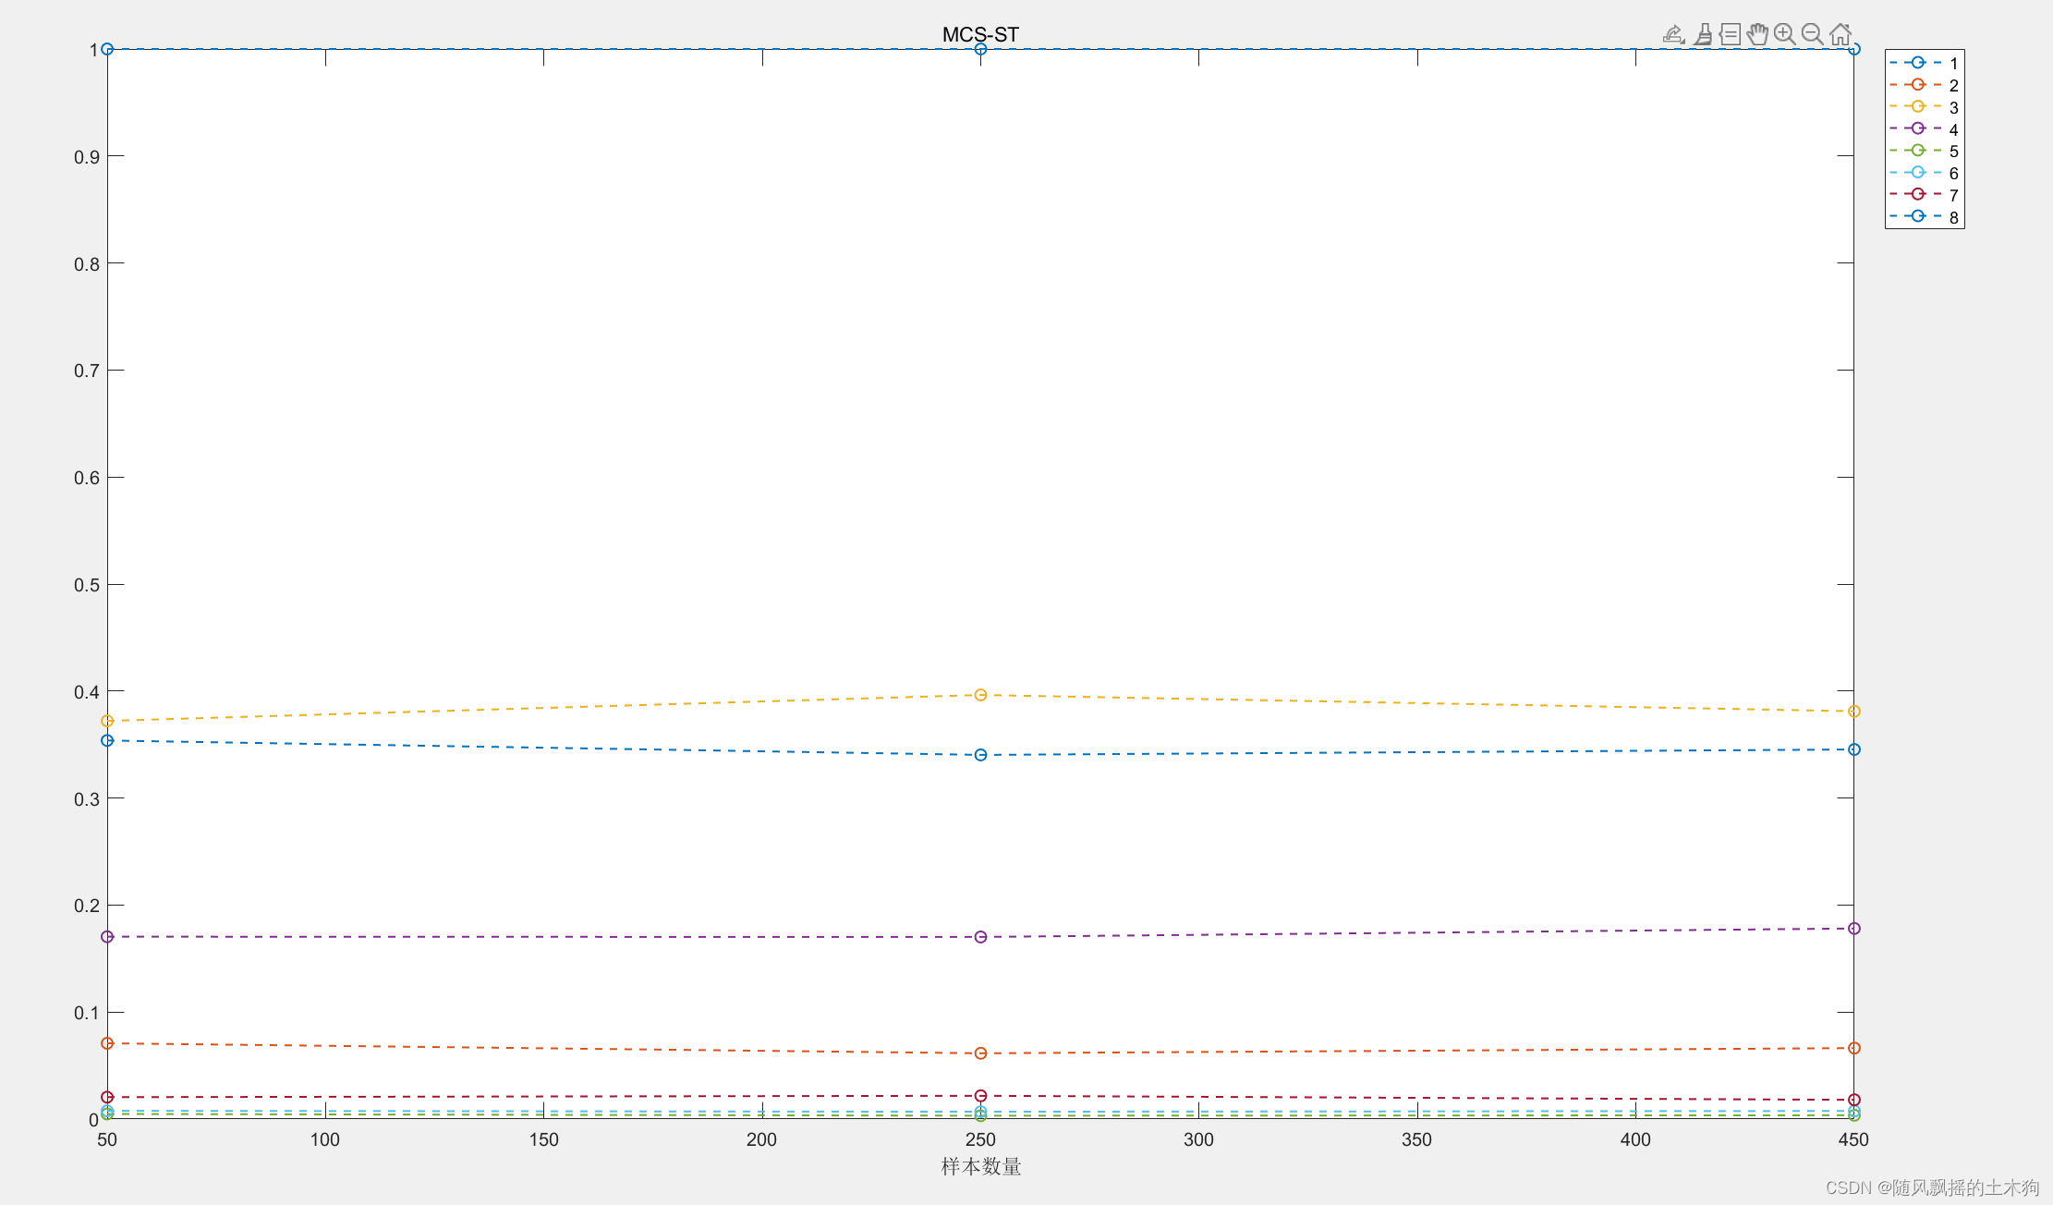This screenshot has width=2053, height=1205.
Task: Click the x-axis tick label 400
Action: coord(1635,1139)
